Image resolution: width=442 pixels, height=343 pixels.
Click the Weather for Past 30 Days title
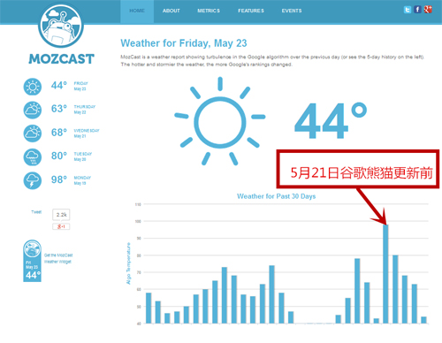point(276,196)
